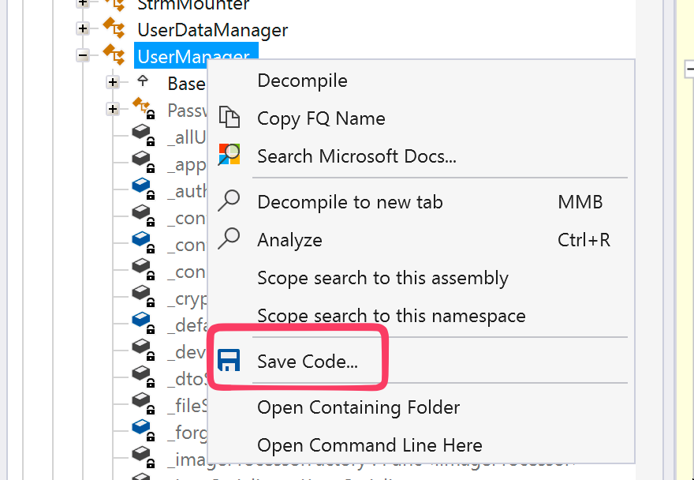Choose Scope search to this assembly
The image size is (694, 480).
(x=382, y=278)
